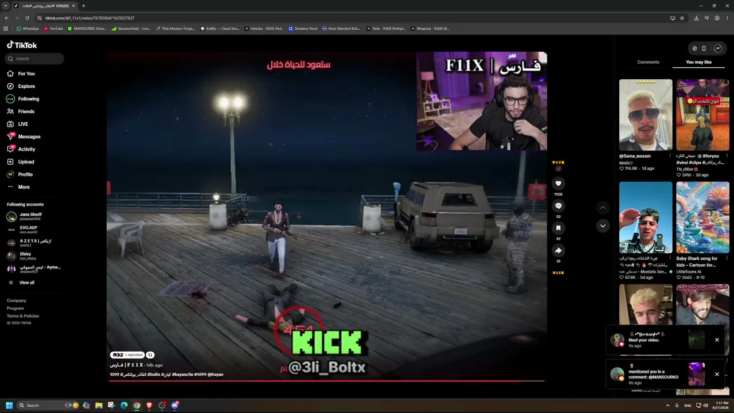The height and width of the screenshot is (413, 734).
Task: Open the Windows Start menu
Action: coord(9,406)
